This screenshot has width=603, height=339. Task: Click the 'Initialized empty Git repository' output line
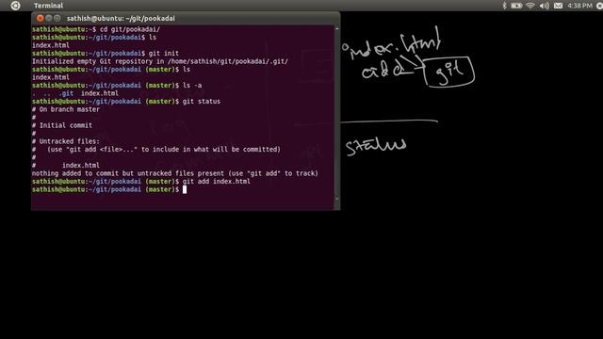[x=160, y=61]
